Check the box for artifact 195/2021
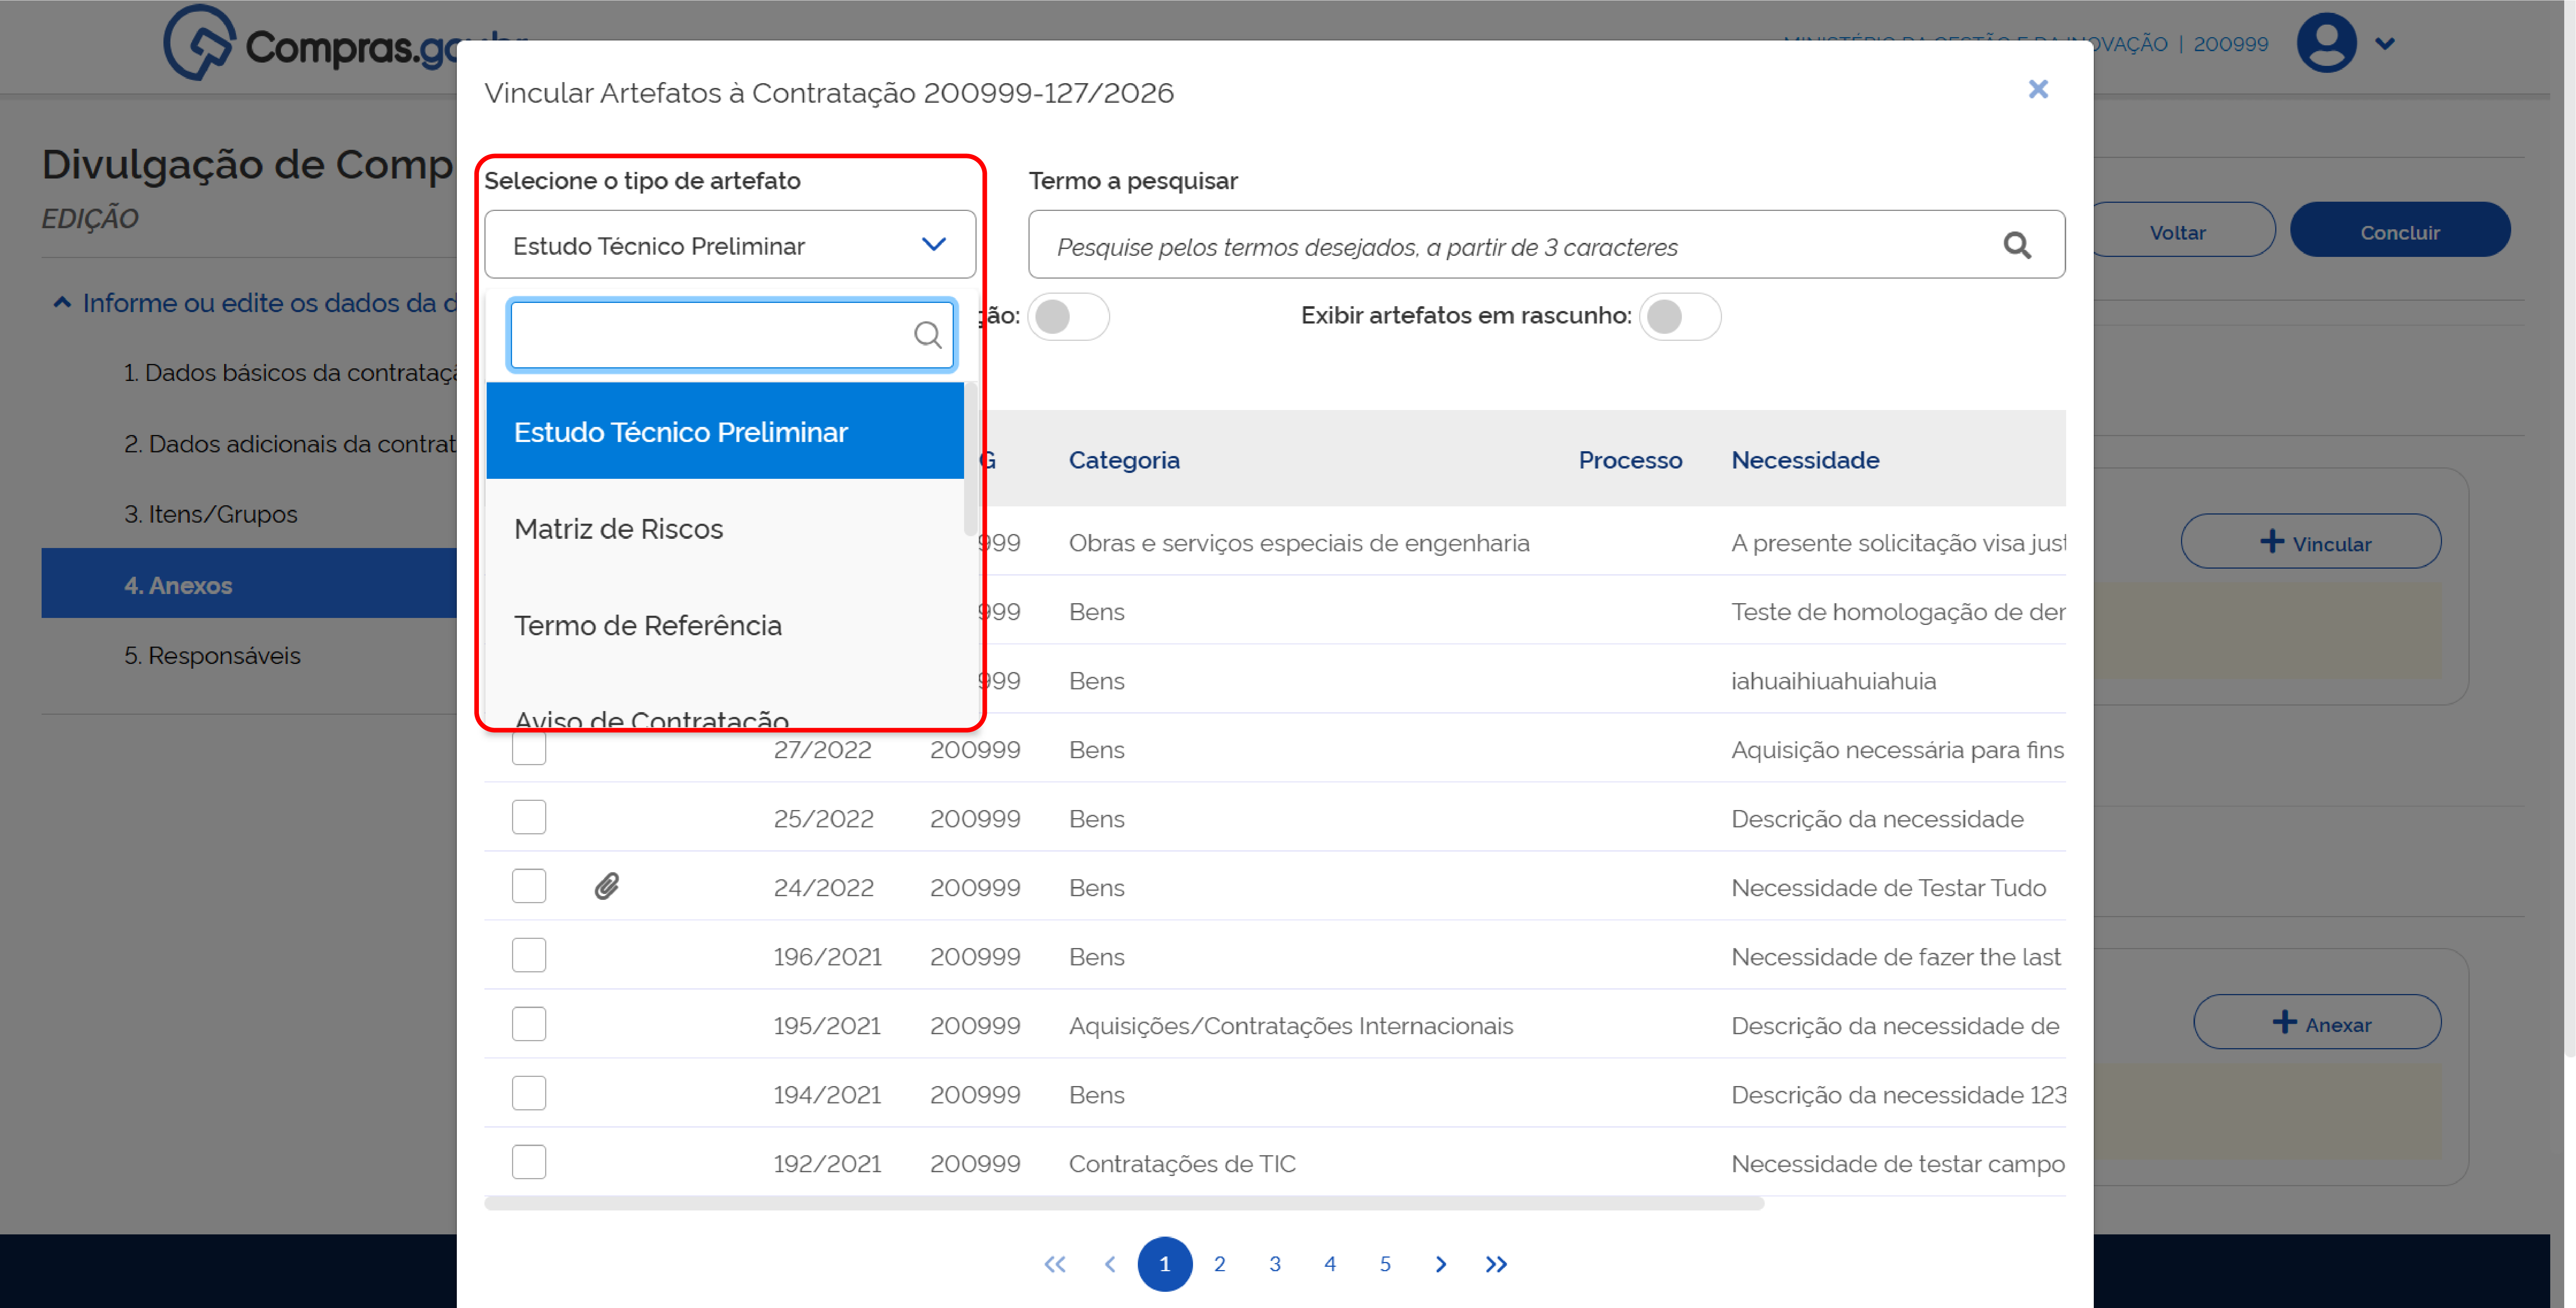Screen dimensions: 2576x1308 click(x=529, y=1024)
